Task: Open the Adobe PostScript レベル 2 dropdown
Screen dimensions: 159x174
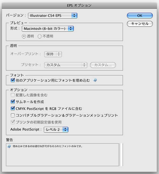Action: coord(56,129)
